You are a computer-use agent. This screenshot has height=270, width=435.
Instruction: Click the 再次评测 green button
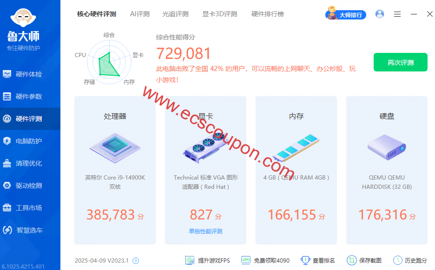point(400,62)
